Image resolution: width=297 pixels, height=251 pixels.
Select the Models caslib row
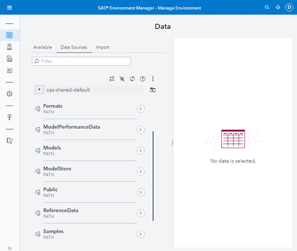[x=90, y=150]
